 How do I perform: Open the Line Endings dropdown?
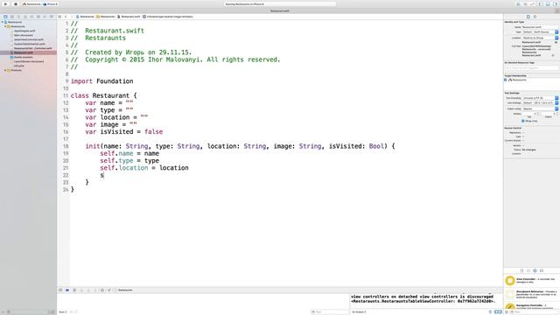[x=540, y=103]
